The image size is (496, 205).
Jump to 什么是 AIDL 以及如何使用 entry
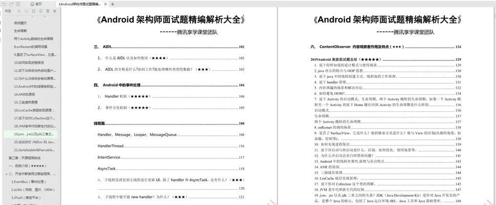[171, 58]
